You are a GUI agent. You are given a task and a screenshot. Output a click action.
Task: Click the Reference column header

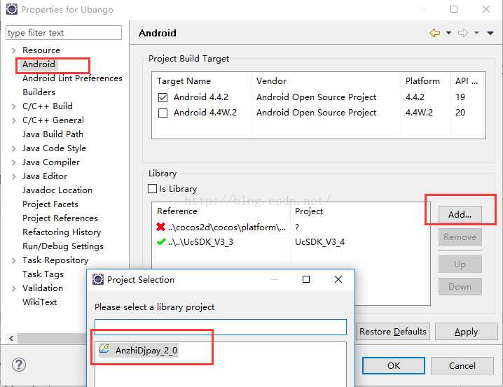click(x=177, y=211)
